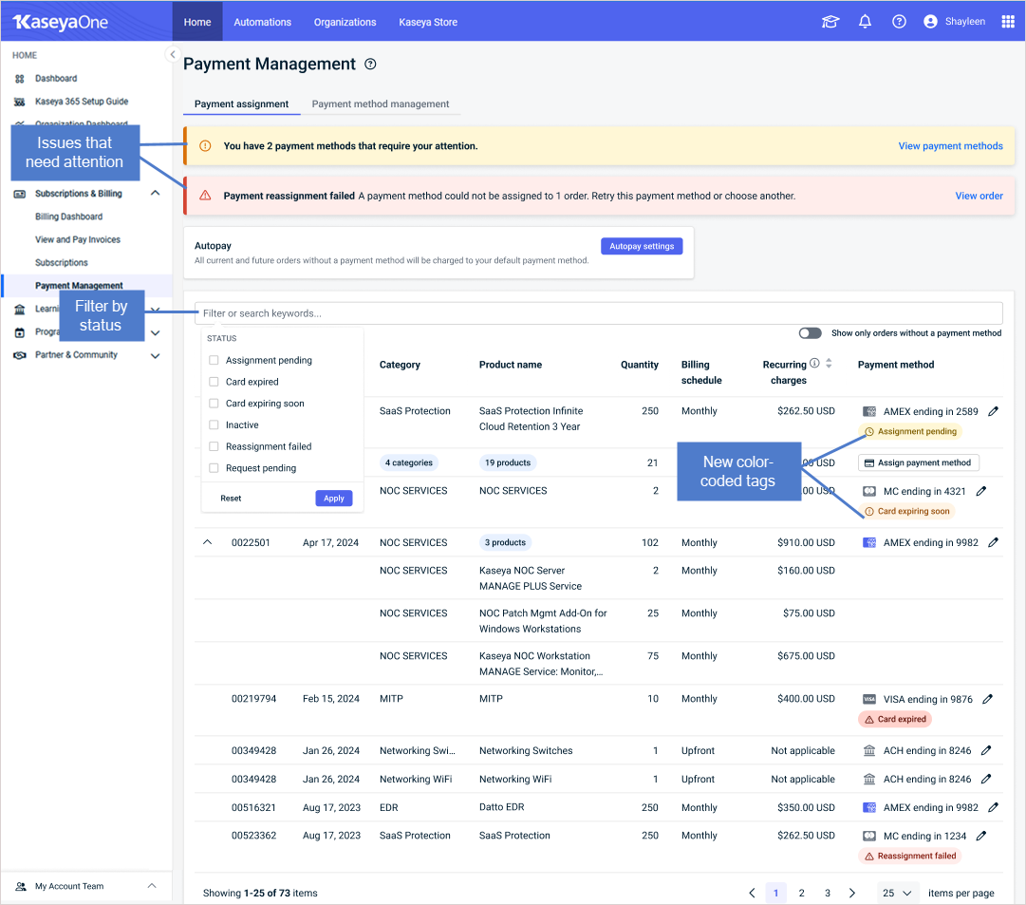Viewport: 1026px width, 905px height.
Task: Check the Card expired status filter
Action: (x=214, y=382)
